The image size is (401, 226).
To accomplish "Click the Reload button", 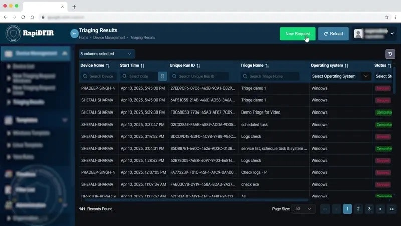I will click(333, 34).
